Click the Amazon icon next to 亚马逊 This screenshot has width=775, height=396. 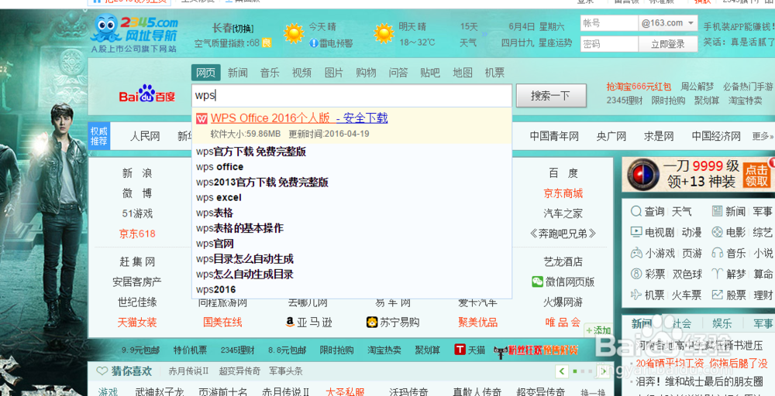[290, 322]
